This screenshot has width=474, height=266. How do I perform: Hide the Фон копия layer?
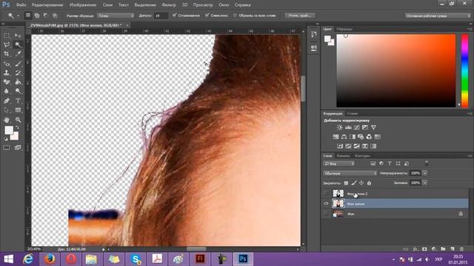coord(326,204)
